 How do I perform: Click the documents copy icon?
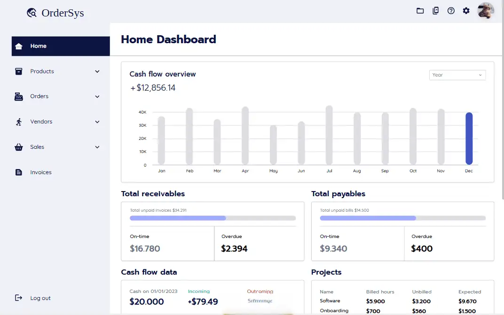coord(435,11)
